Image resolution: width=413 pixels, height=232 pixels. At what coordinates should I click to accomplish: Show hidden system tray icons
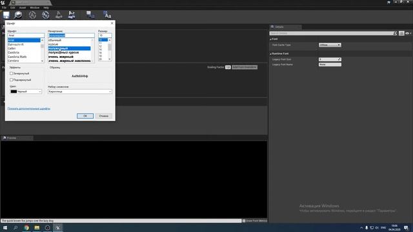click(x=361, y=227)
